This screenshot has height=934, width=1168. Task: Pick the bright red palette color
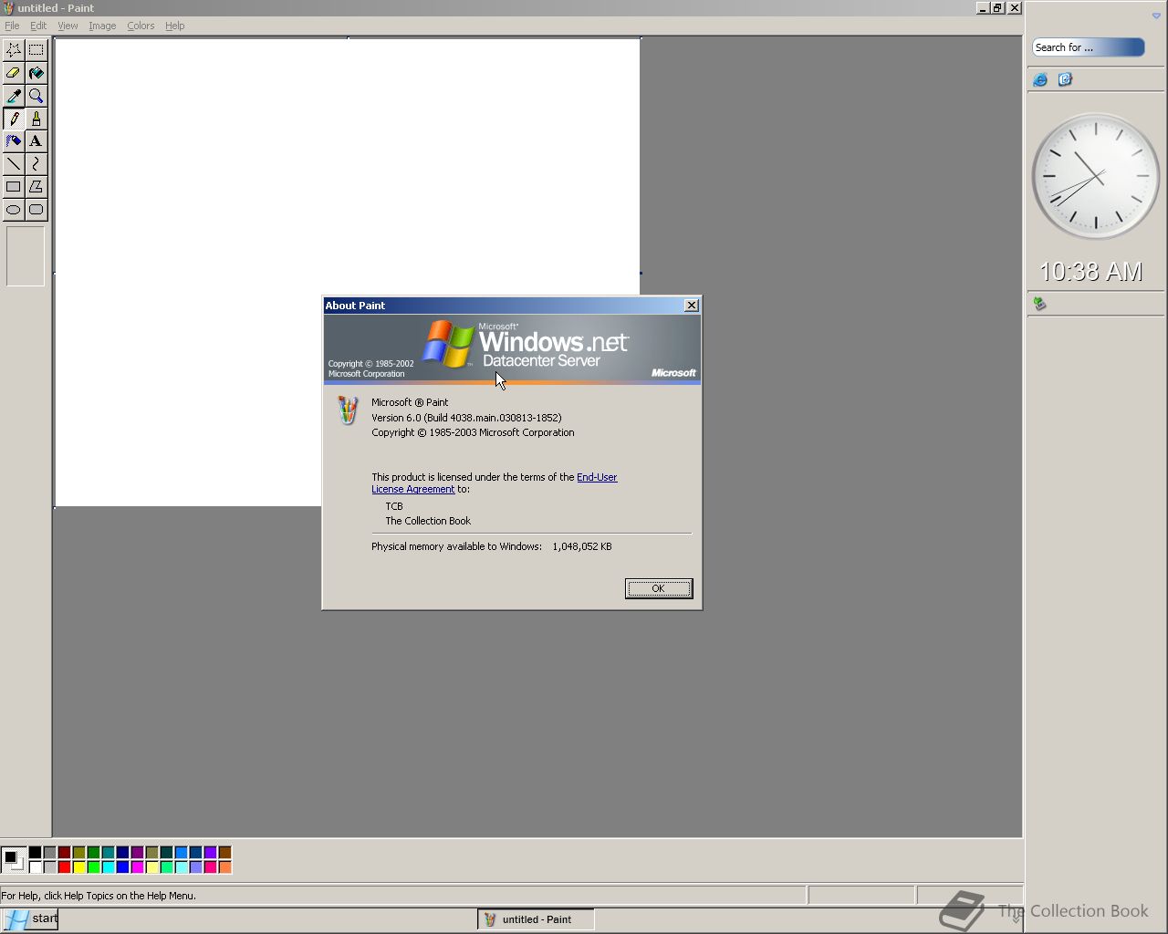(x=64, y=867)
